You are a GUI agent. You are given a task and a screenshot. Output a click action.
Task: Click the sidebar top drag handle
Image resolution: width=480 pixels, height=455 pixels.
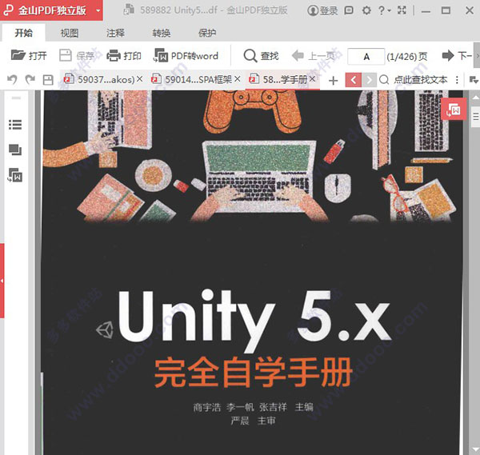pos(16,98)
